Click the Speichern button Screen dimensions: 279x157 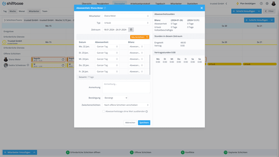coord(144,122)
